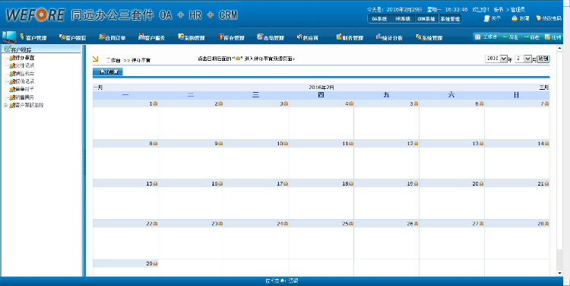The width and height of the screenshot is (570, 286).
Task: Click the scrollbar down arrow
Action: (560, 273)
